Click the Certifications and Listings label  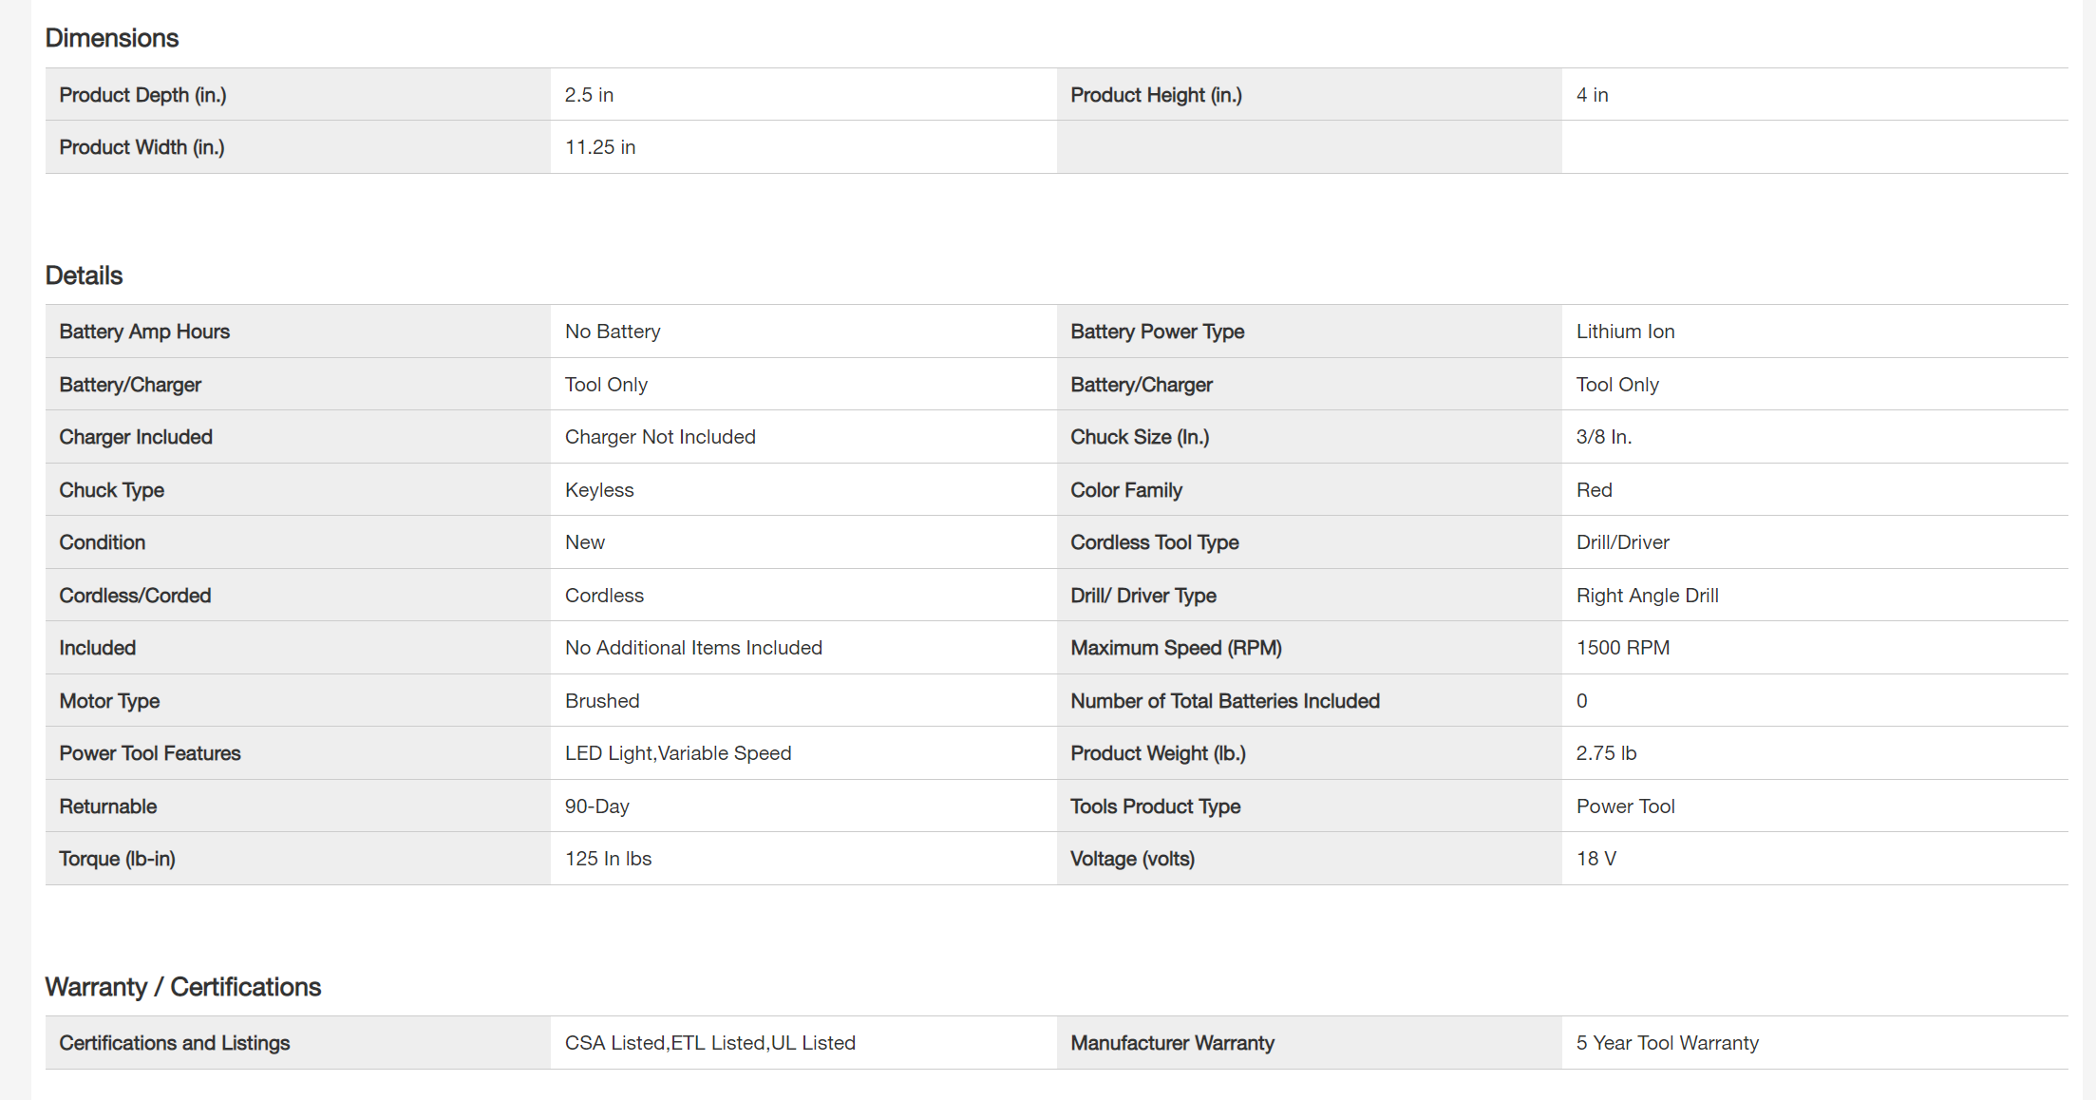point(175,1043)
